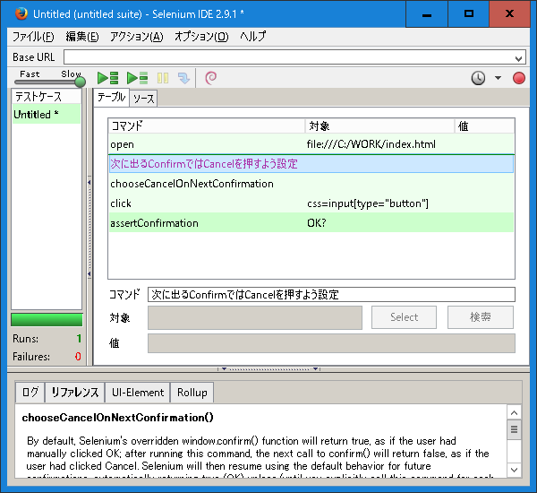Play entire test suite icon
The height and width of the screenshot is (493, 537).
pos(108,78)
